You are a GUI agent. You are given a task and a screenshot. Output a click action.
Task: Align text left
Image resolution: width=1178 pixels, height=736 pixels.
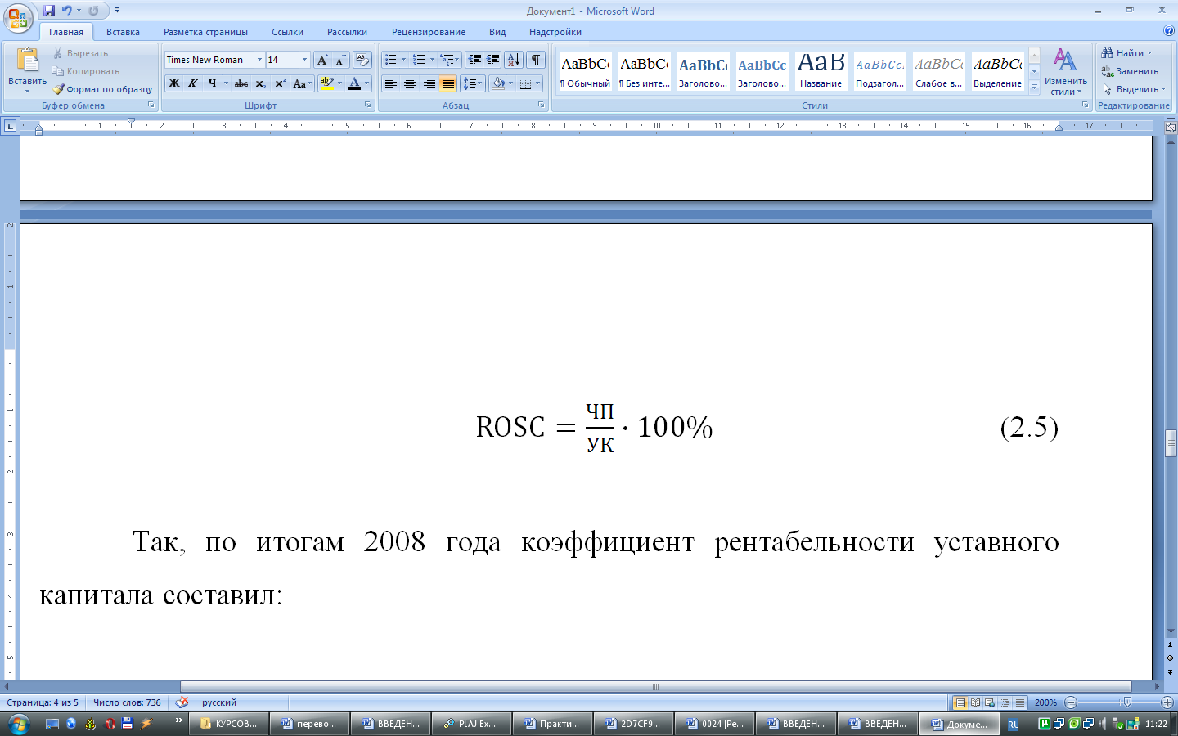(391, 83)
